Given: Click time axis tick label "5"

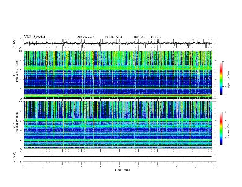Looking at the screenshot, I should pos(119,167).
